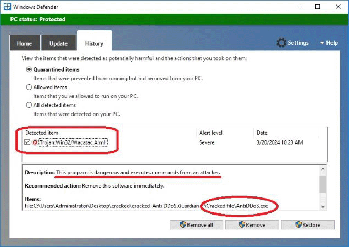Click the Remove button

[252, 225]
